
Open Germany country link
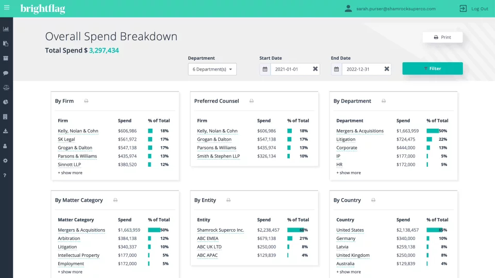[345, 238]
